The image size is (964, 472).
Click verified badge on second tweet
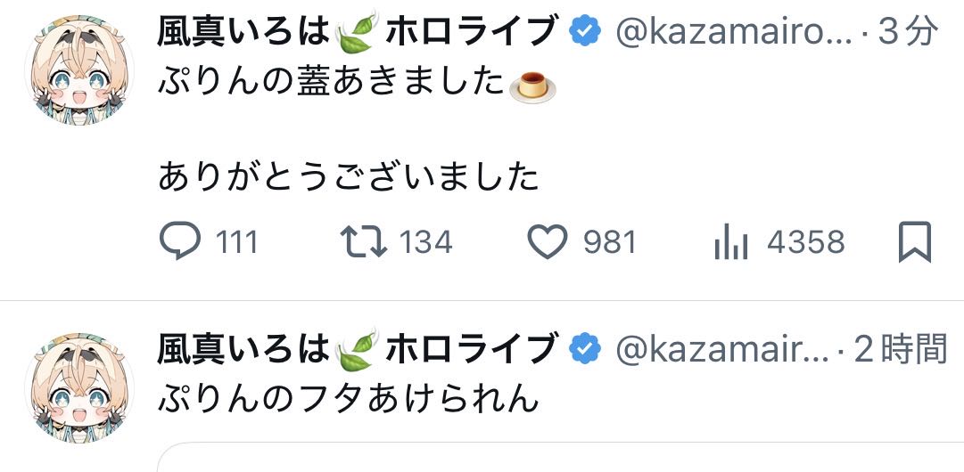(583, 348)
